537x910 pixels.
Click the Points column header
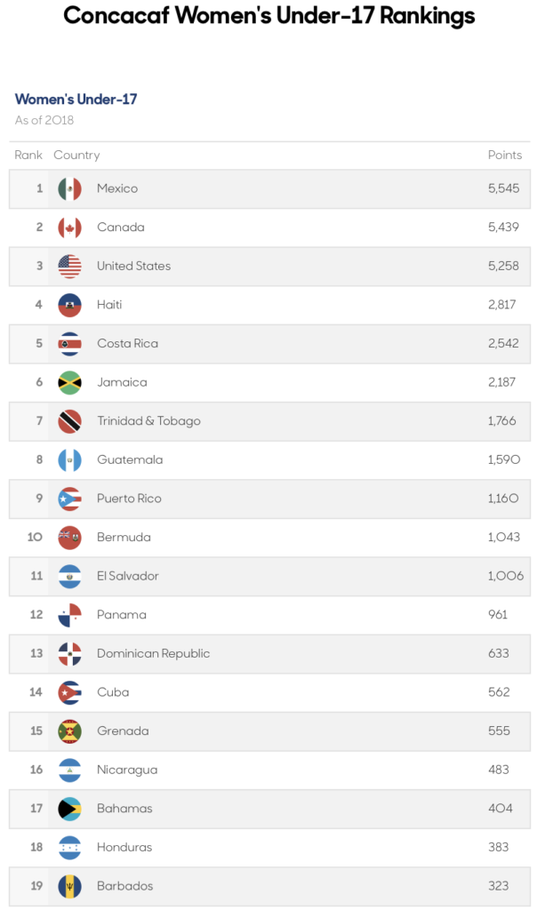click(504, 155)
